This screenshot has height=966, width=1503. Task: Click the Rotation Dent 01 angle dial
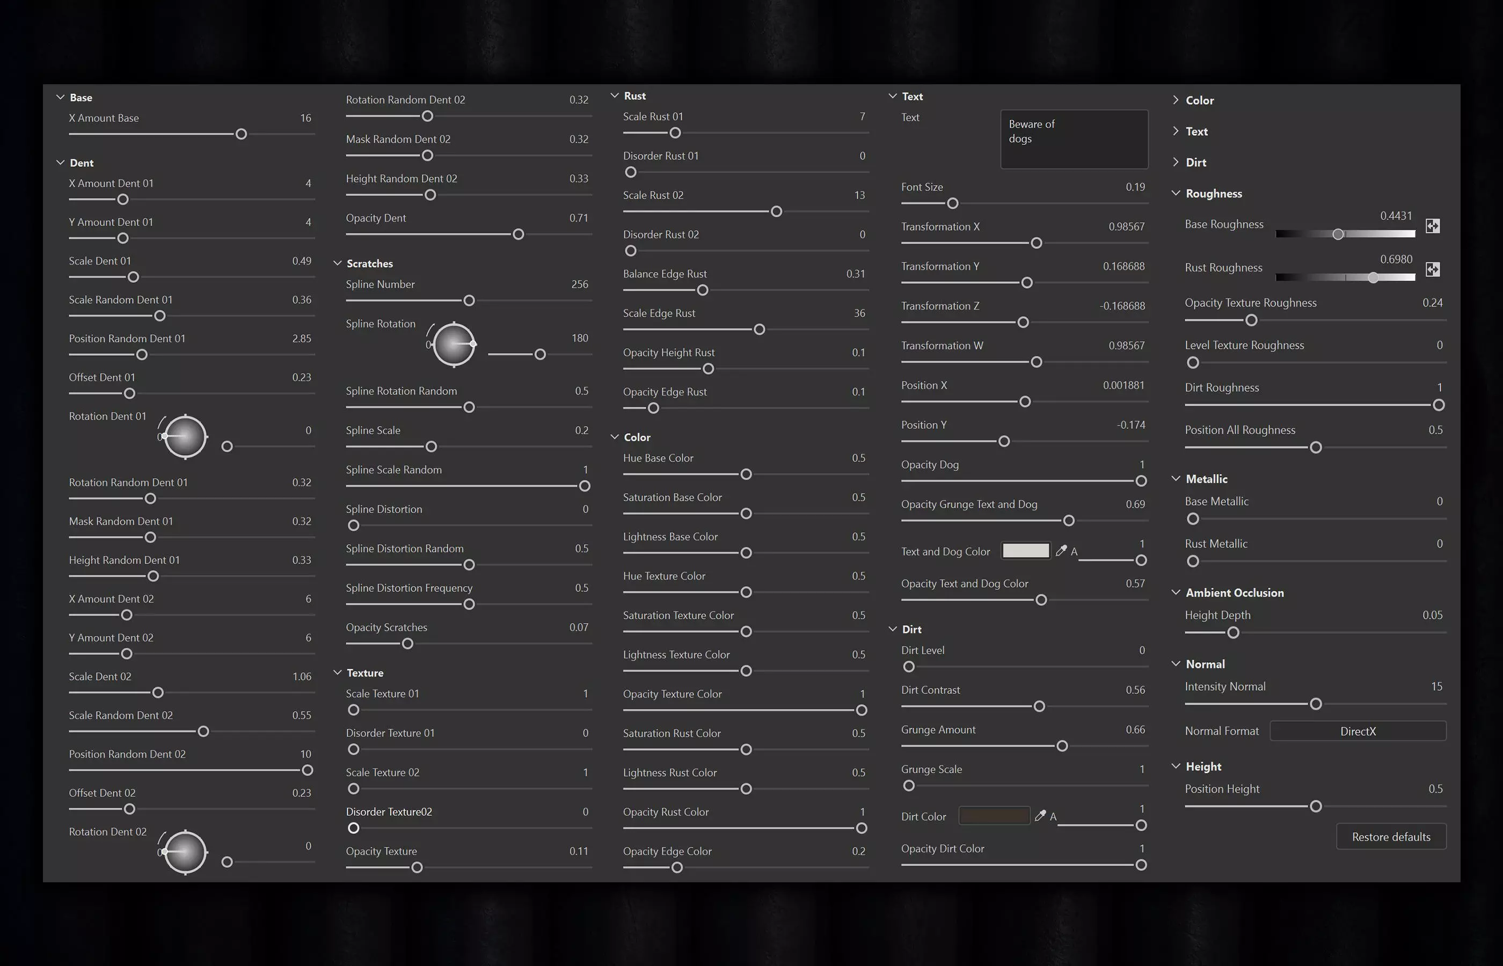coord(185,437)
